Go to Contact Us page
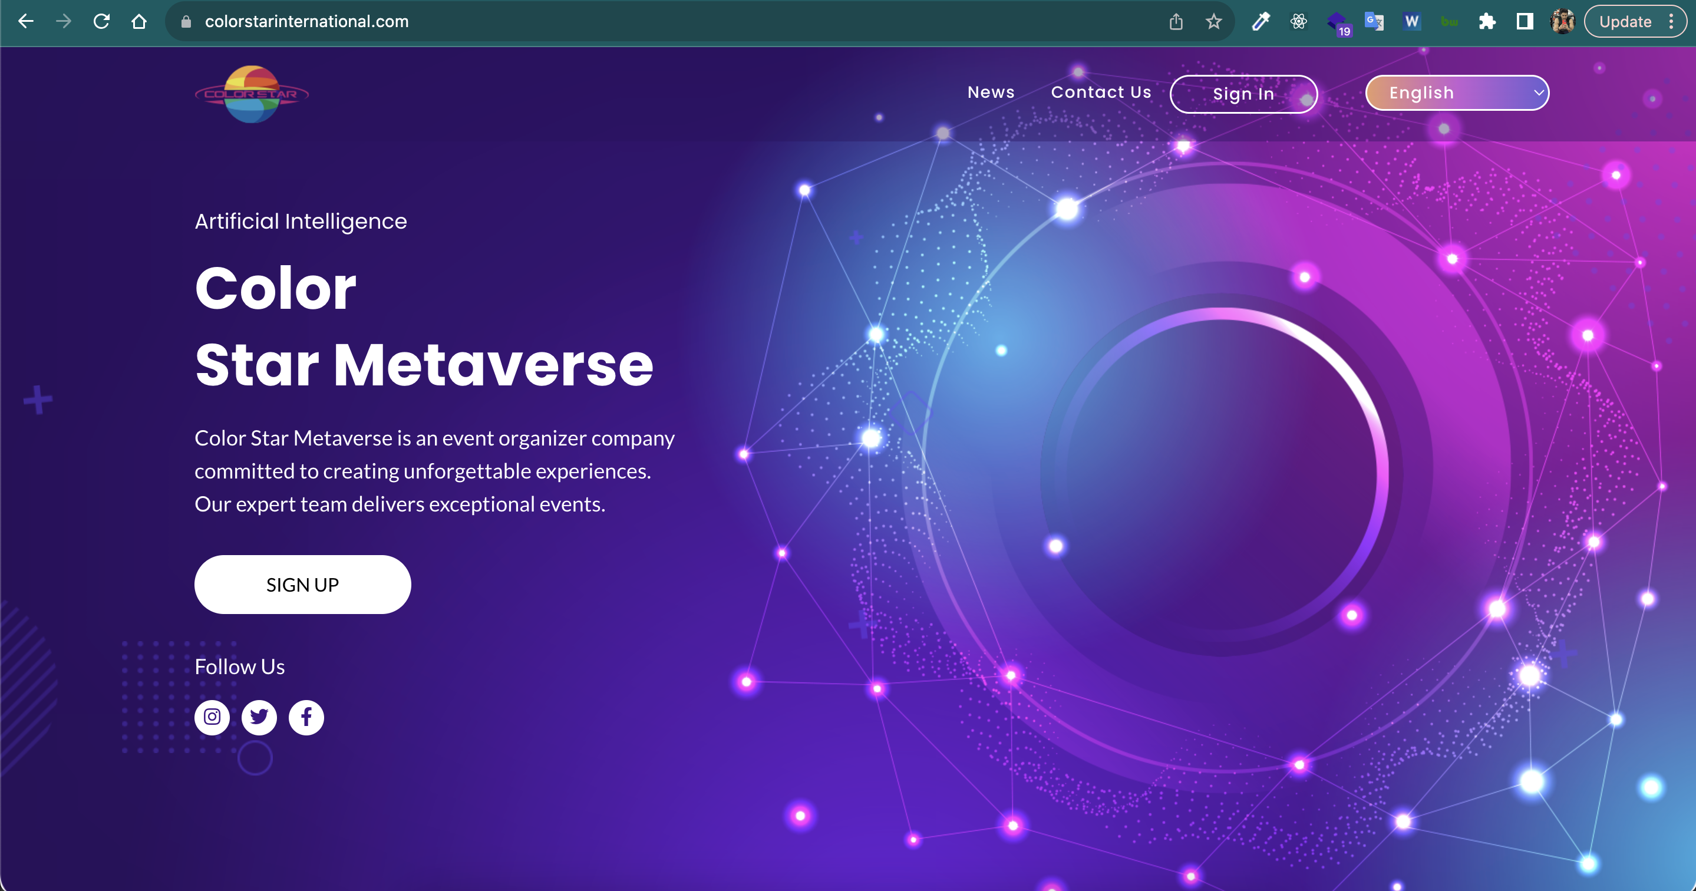Viewport: 1696px width, 891px height. tap(1101, 92)
